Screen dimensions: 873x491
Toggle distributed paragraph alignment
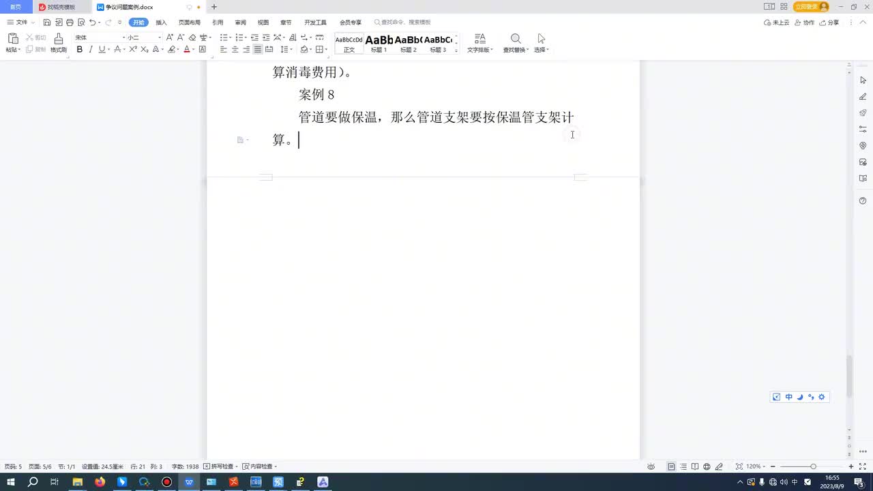pyautogui.click(x=269, y=50)
